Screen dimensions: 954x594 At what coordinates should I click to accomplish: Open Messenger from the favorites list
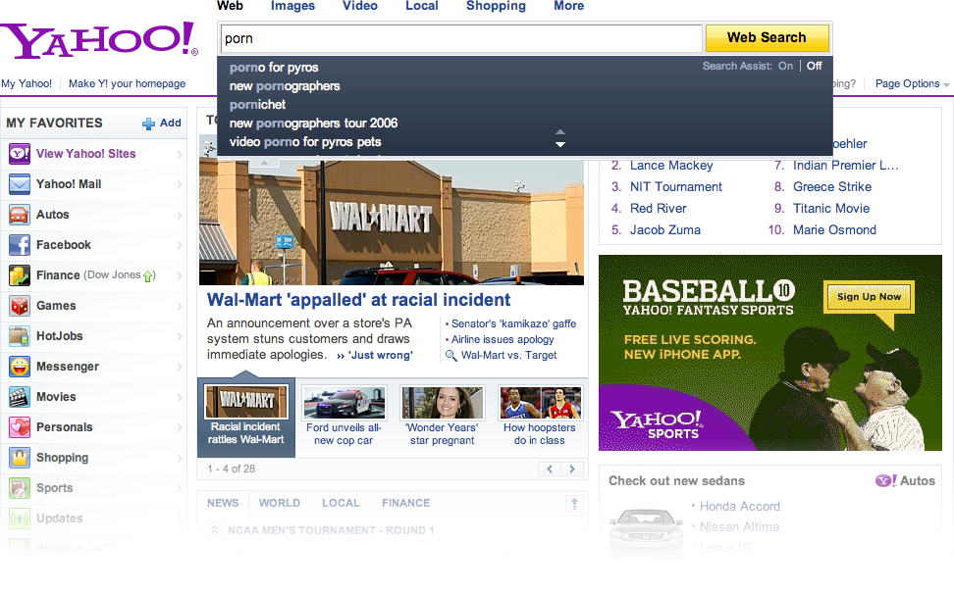tap(21, 366)
